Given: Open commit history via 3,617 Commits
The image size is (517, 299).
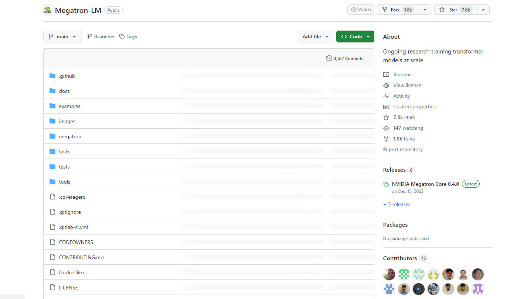Looking at the screenshot, I should pos(344,58).
